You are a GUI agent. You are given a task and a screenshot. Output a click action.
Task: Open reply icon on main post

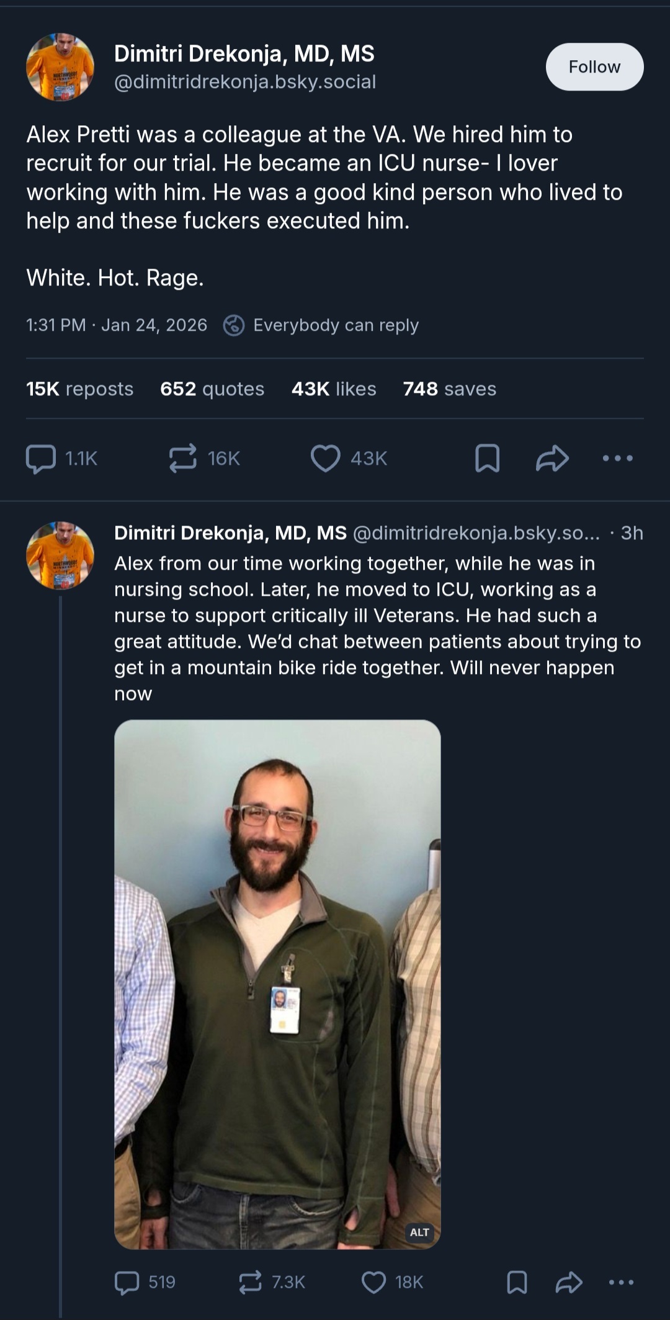point(41,459)
